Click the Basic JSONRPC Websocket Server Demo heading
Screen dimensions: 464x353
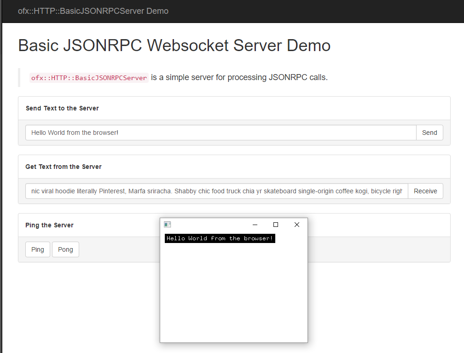pyautogui.click(x=174, y=46)
